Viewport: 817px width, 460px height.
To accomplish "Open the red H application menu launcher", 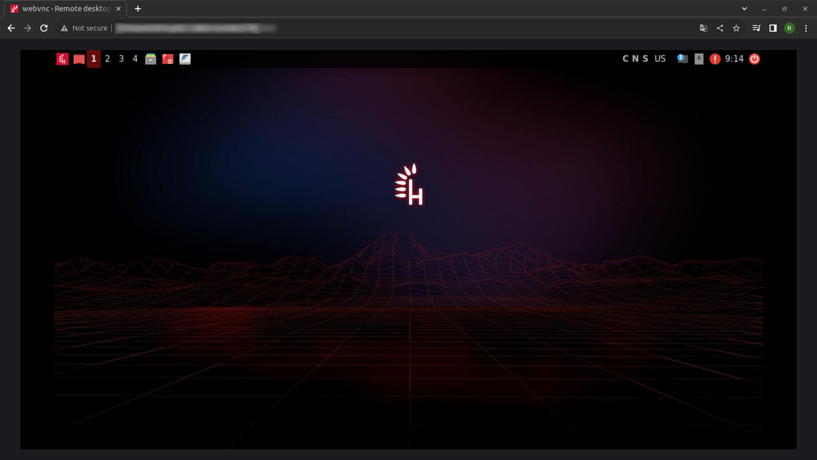I will [62, 59].
